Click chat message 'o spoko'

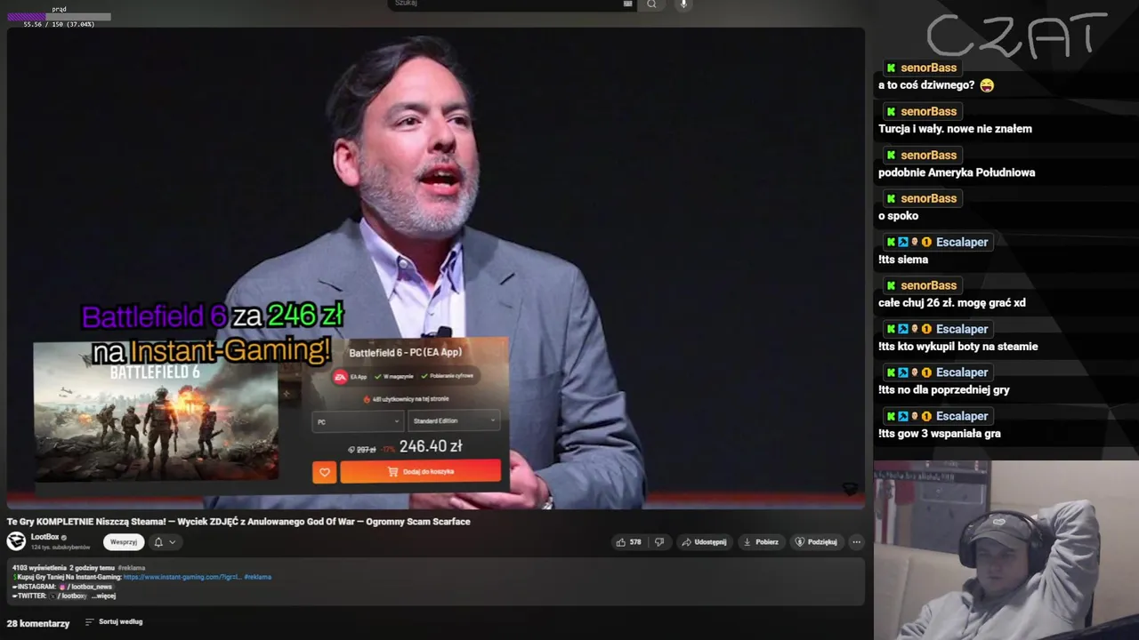pos(898,216)
